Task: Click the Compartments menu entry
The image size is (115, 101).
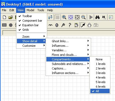Action: point(68,59)
